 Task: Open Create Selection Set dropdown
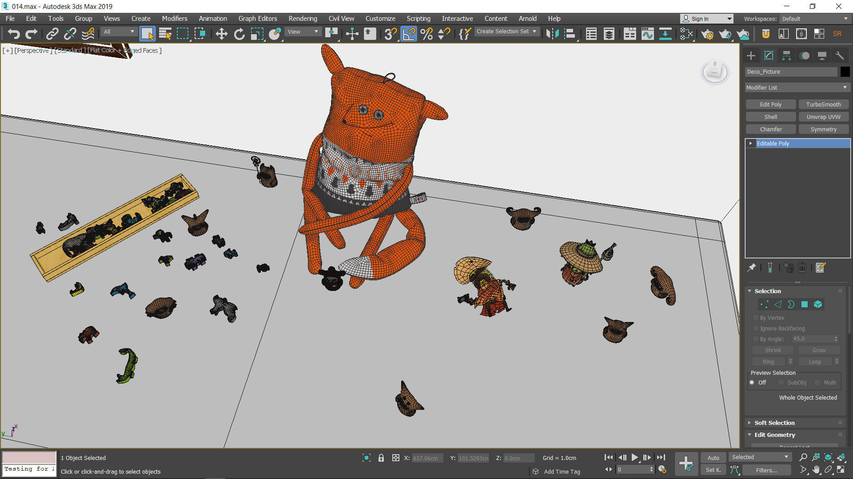(534, 31)
